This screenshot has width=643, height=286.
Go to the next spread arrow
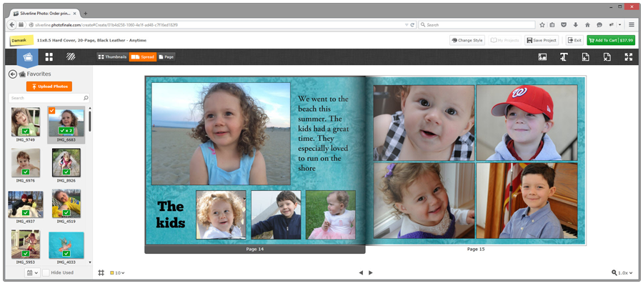pyautogui.click(x=371, y=272)
